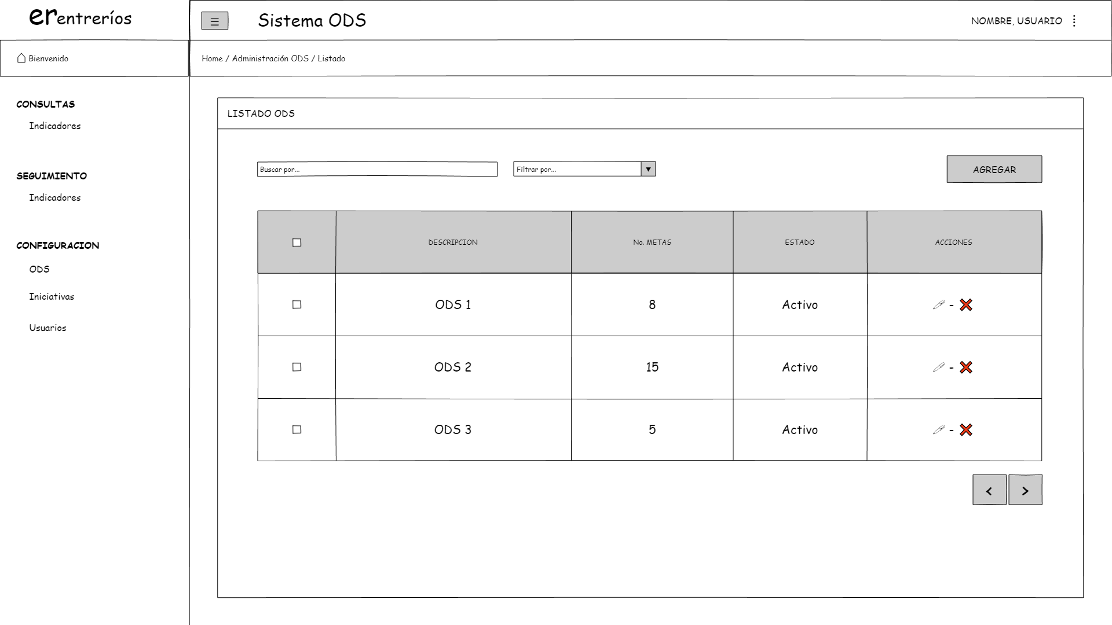Toggle the select-all header checkbox
Image resolution: width=1112 pixels, height=625 pixels.
tap(297, 242)
